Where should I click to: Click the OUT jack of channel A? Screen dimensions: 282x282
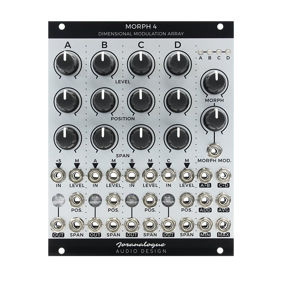pos(58,225)
